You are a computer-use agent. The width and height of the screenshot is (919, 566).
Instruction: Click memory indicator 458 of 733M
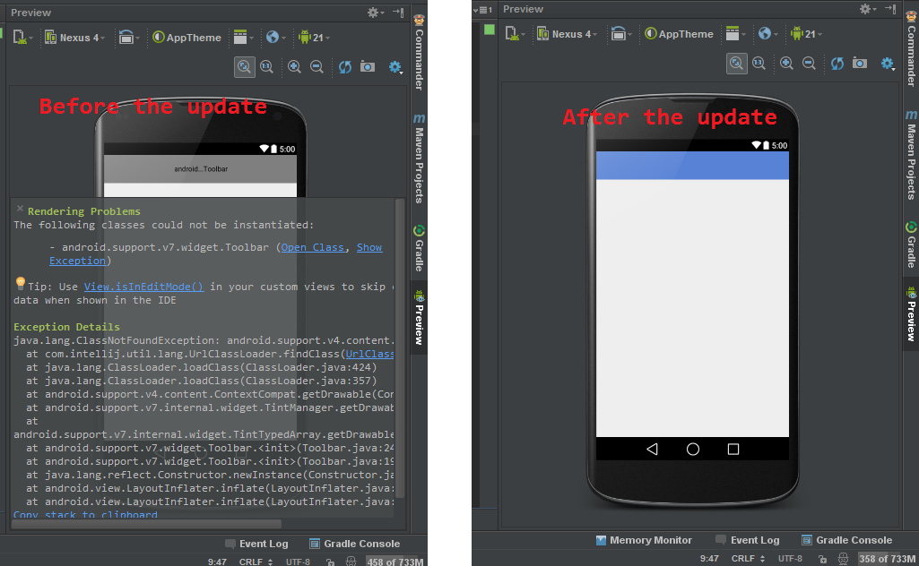tap(395, 562)
